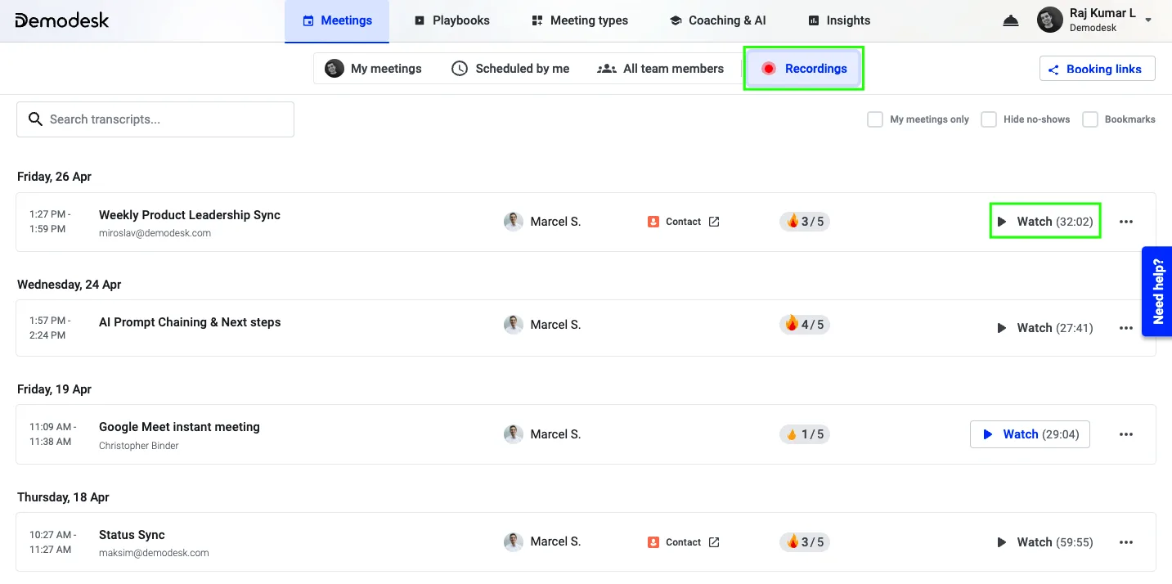Select the Recordings view
Viewport: 1172px width, 584px height.
pos(804,69)
